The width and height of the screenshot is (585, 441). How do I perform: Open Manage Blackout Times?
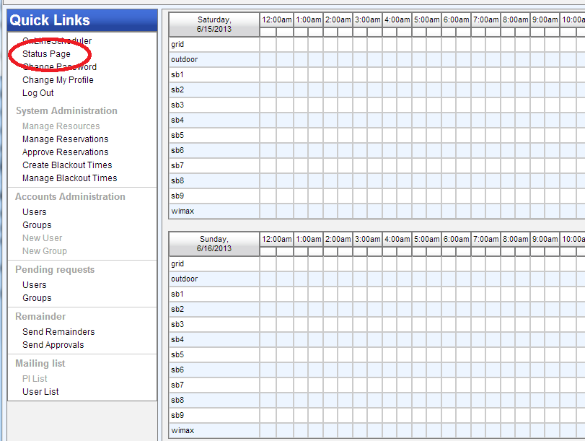coord(70,178)
